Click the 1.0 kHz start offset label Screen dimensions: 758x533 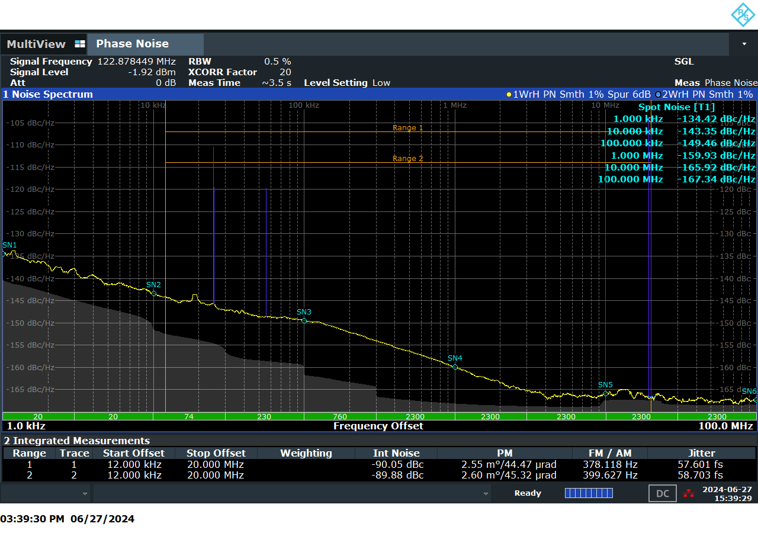[26, 426]
